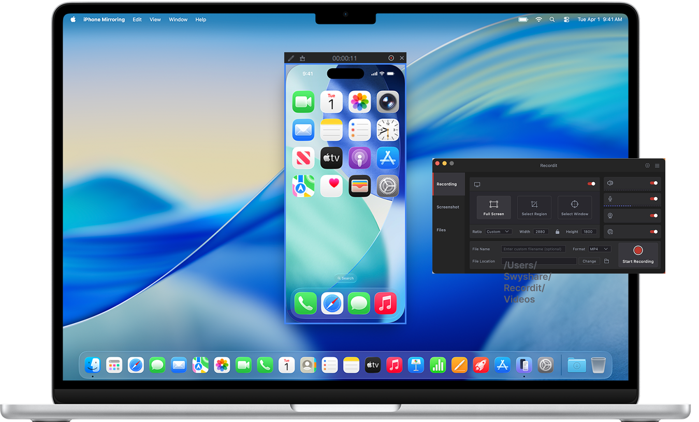Screen dimensions: 699x422
Task: Click the folder icon beside File Location
Action: tap(607, 261)
